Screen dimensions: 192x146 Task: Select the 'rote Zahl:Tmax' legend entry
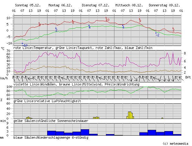click(110, 48)
